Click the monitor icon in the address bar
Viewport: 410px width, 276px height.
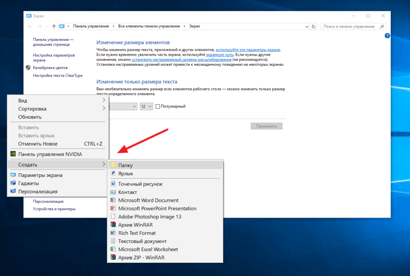[x=62, y=26]
